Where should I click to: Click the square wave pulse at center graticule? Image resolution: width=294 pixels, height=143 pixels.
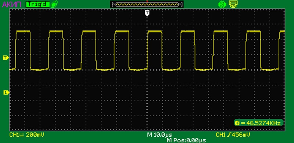click(155, 50)
